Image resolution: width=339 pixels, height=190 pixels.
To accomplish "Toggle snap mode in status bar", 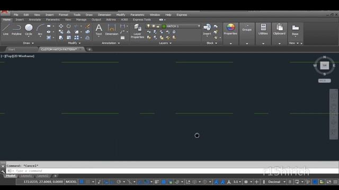I will tap(87, 182).
